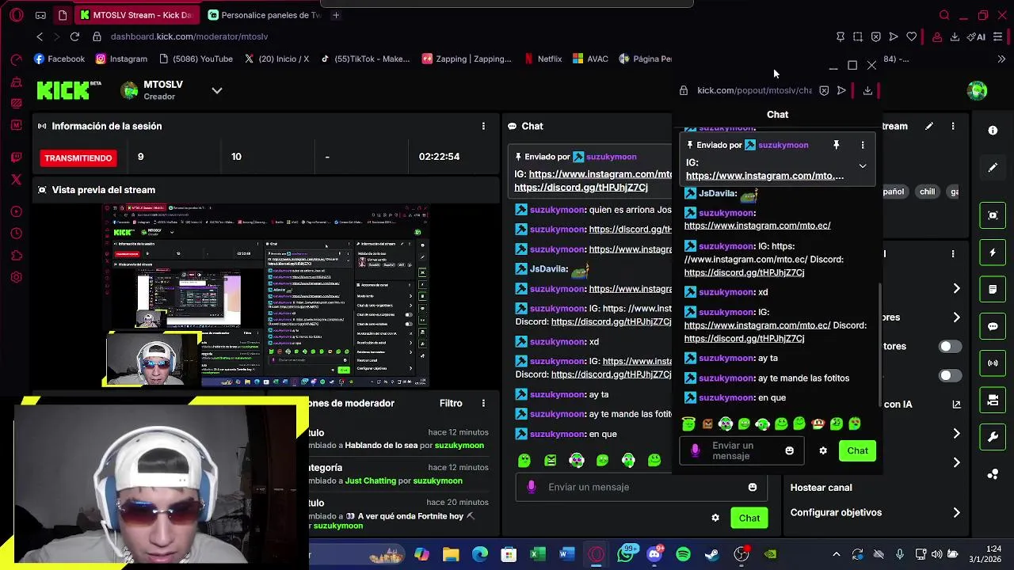The width and height of the screenshot is (1014, 570).
Task: Open Información de la sesión options menu
Action: click(x=483, y=126)
